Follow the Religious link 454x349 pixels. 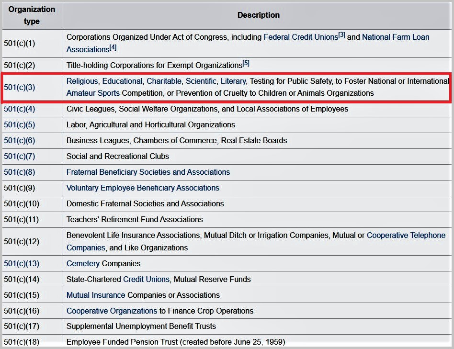[x=82, y=81]
